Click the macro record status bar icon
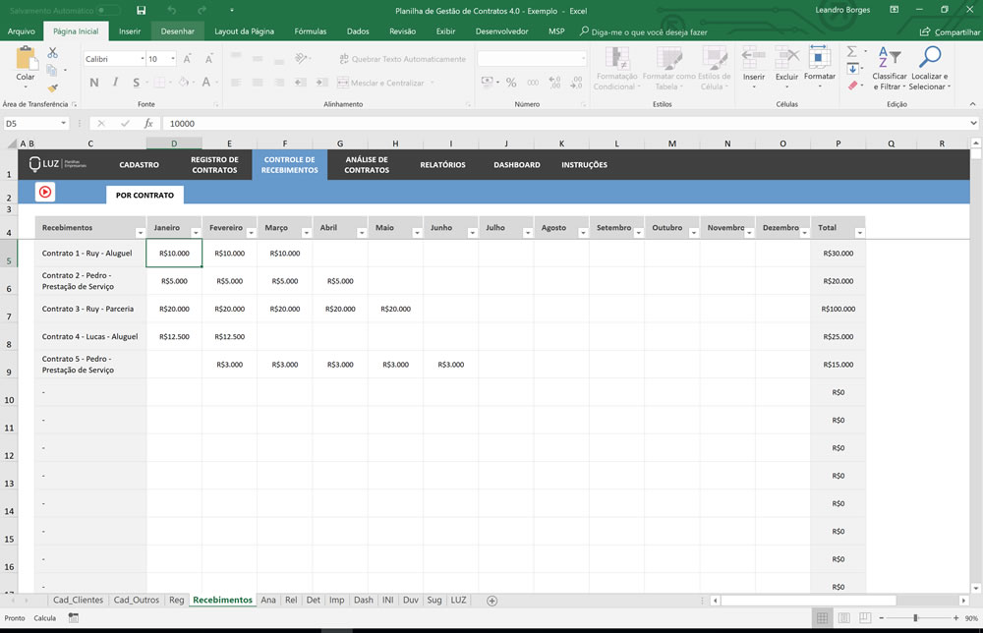The height and width of the screenshot is (633, 983). (74, 618)
